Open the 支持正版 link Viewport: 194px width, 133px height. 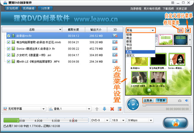coord(181,8)
